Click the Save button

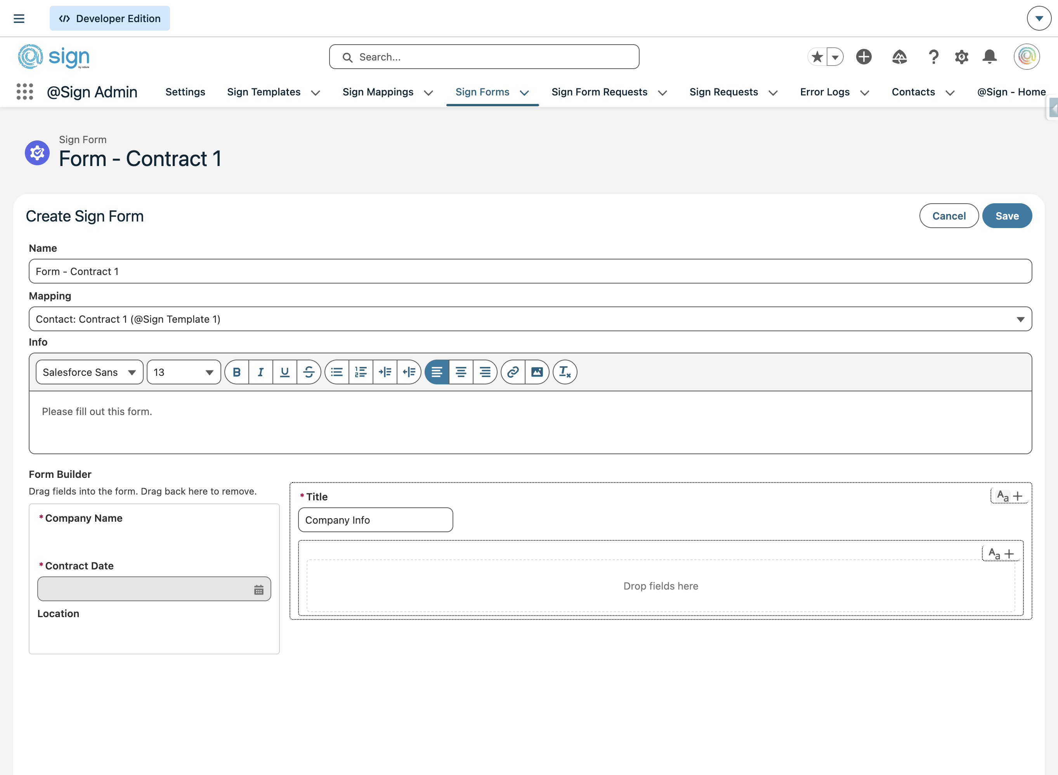(x=1006, y=216)
